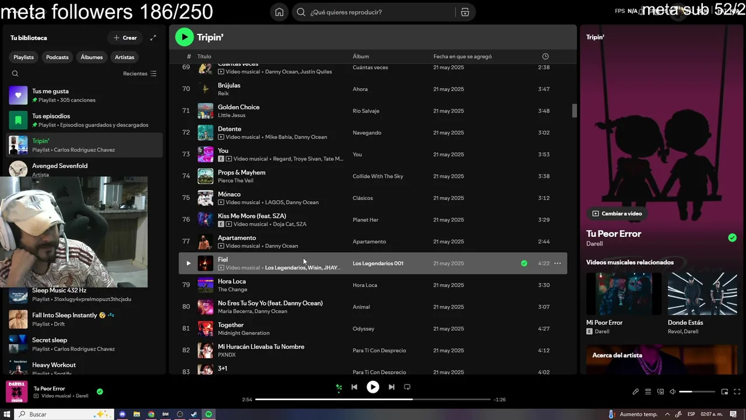Adjust the volume slider
This screenshot has height=420, width=746.
tap(697, 392)
